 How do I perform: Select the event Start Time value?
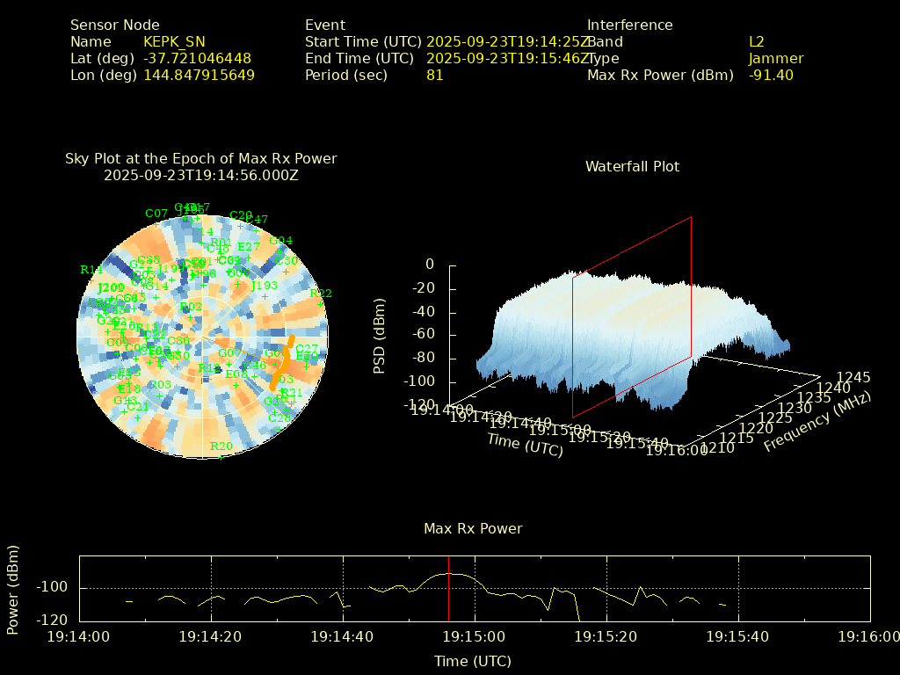tap(508, 41)
